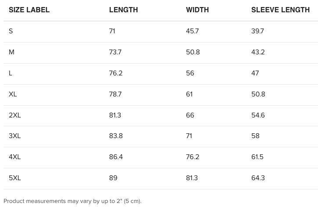Click the 54.6 sleeve length for 2XL
This screenshot has width=318, height=210.
258,115
